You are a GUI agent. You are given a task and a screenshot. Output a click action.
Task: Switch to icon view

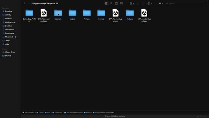[x=106, y=4]
